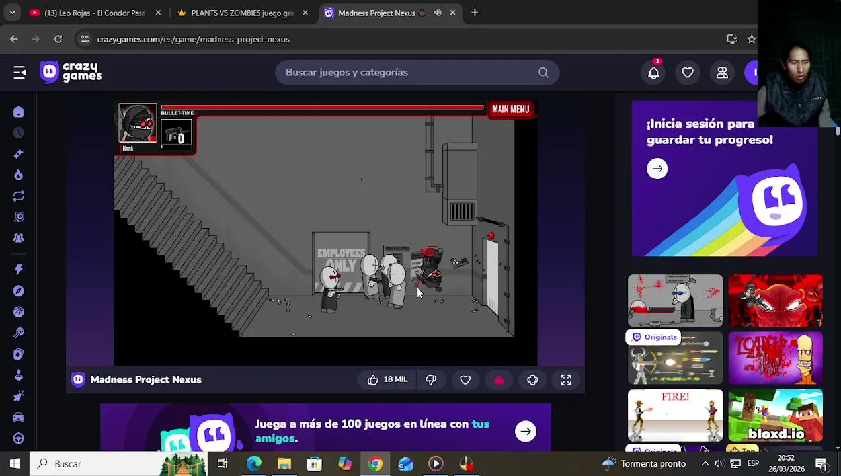This screenshot has height=476, width=841.
Task: Open the car driving category icon
Action: pyautogui.click(x=19, y=417)
